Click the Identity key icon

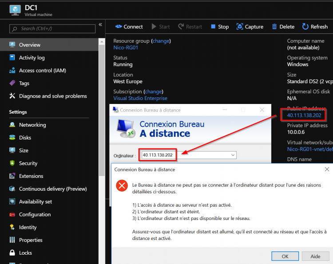click(x=12, y=227)
